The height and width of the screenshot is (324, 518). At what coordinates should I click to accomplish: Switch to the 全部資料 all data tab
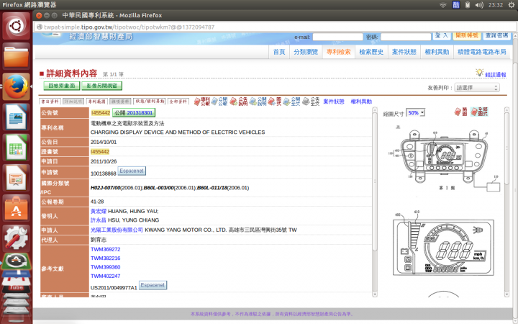click(x=178, y=102)
